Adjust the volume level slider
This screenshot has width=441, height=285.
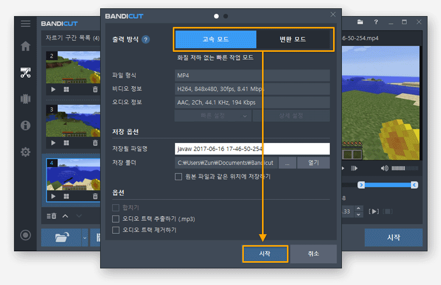(405, 168)
